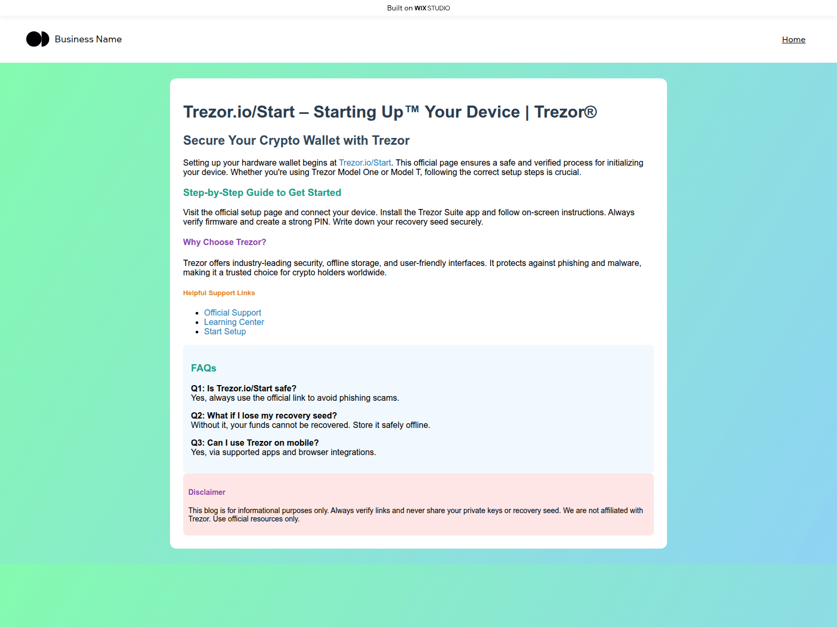Click the Disclaimer heading
This screenshot has height=627, width=837.
[207, 492]
